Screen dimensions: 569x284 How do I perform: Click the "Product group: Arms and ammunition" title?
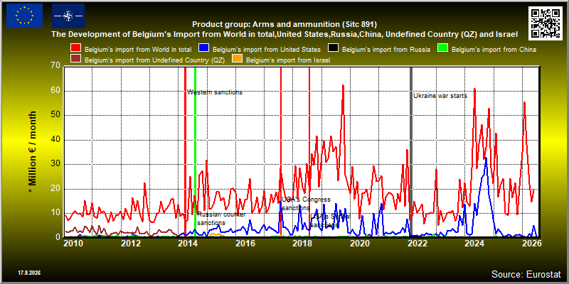click(x=284, y=25)
